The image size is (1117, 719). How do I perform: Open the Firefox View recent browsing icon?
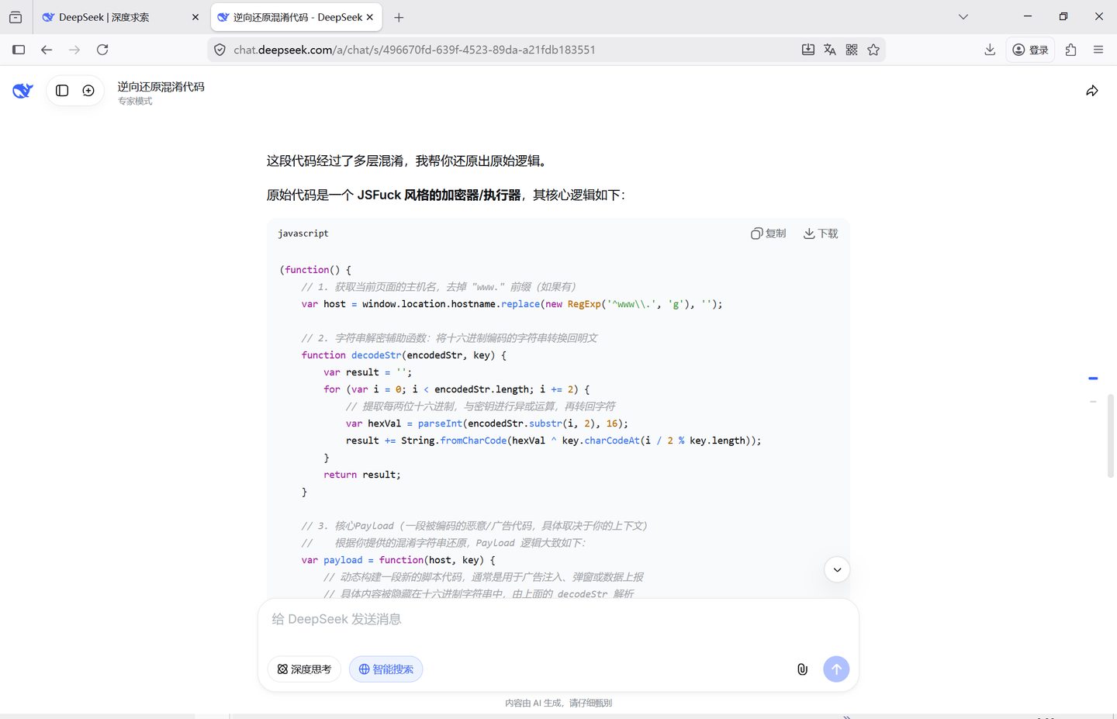tap(16, 17)
